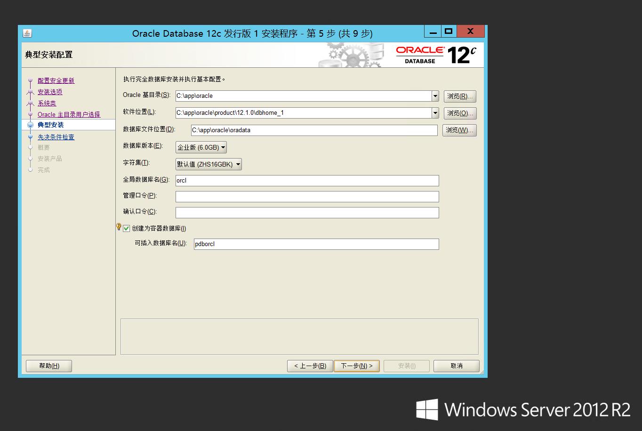Click the empty message area at bottom
Image resolution: width=642 pixels, height=431 pixels.
(299, 336)
